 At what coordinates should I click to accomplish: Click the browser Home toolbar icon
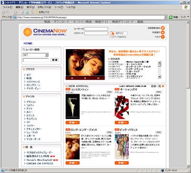(32, 12)
